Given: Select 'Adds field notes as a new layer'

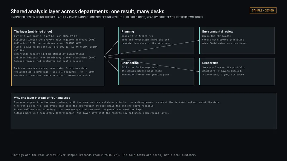Looking at the screenshot, I should click(x=225, y=43).
